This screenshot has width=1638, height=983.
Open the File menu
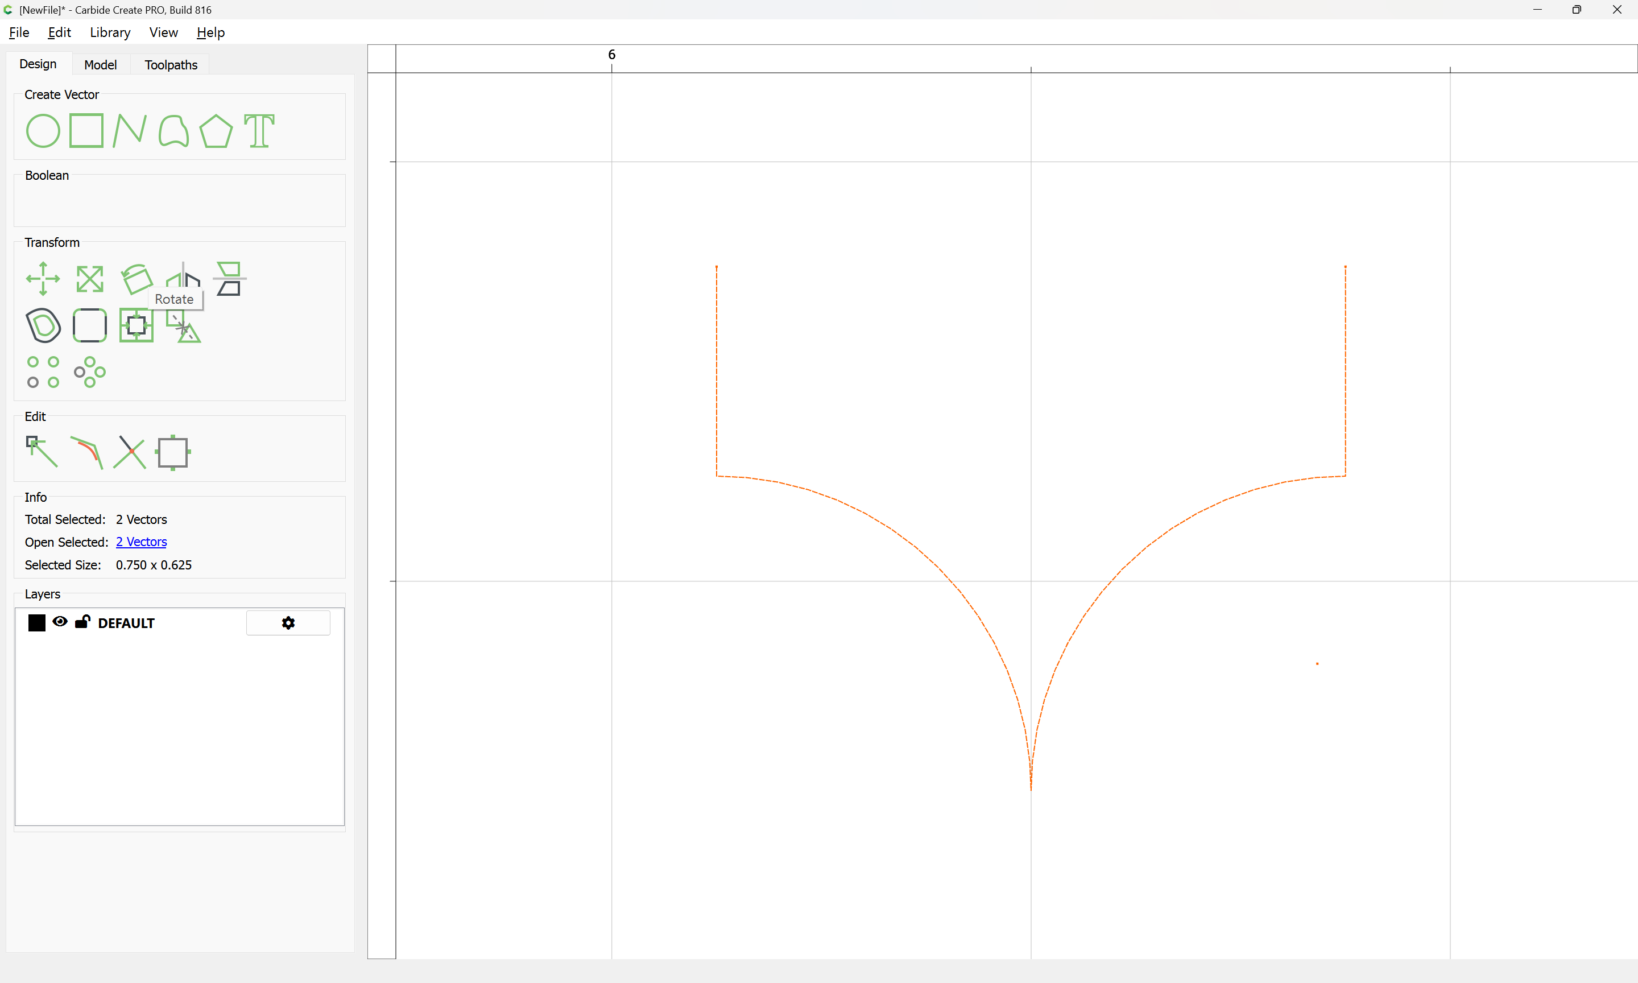point(19,32)
